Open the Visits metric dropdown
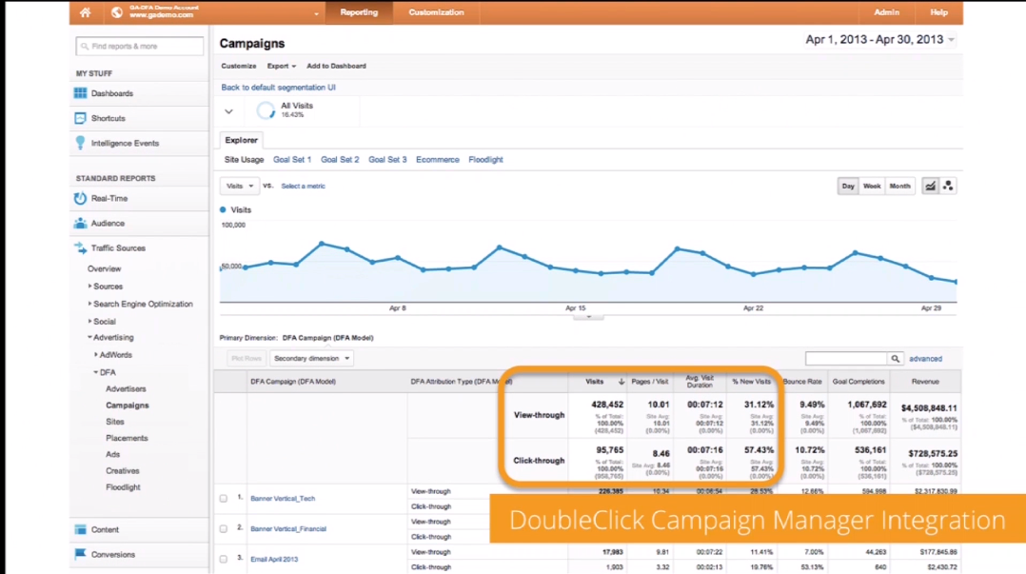This screenshot has height=574, width=1026. coord(239,186)
